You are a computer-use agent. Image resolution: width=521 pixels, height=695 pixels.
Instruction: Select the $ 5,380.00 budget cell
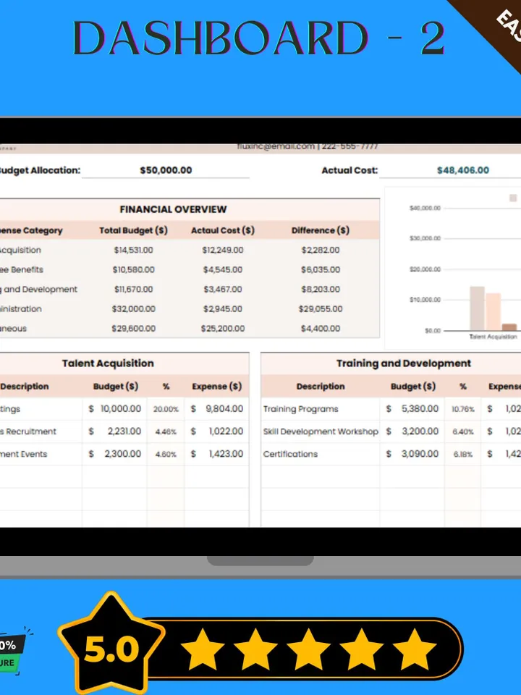[x=412, y=408]
